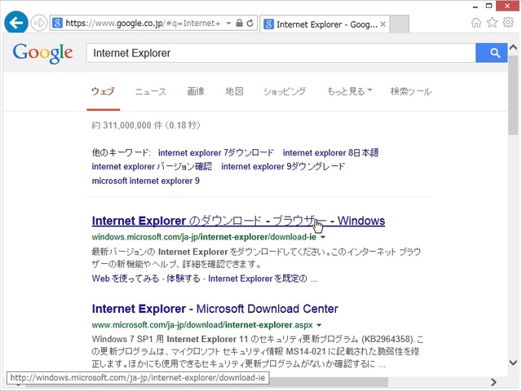Open Internet Explorer のダウンロード result link

tap(238, 221)
